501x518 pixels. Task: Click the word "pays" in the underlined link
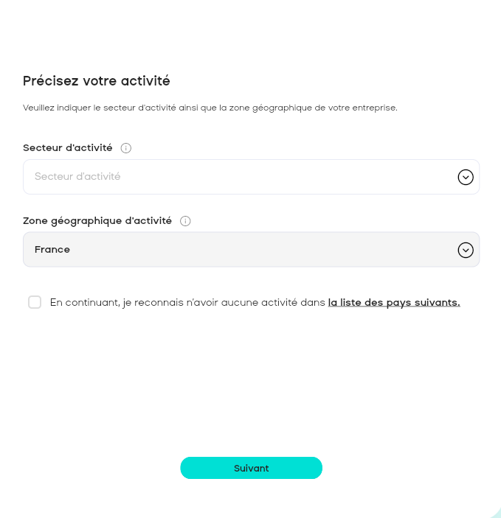(398, 302)
